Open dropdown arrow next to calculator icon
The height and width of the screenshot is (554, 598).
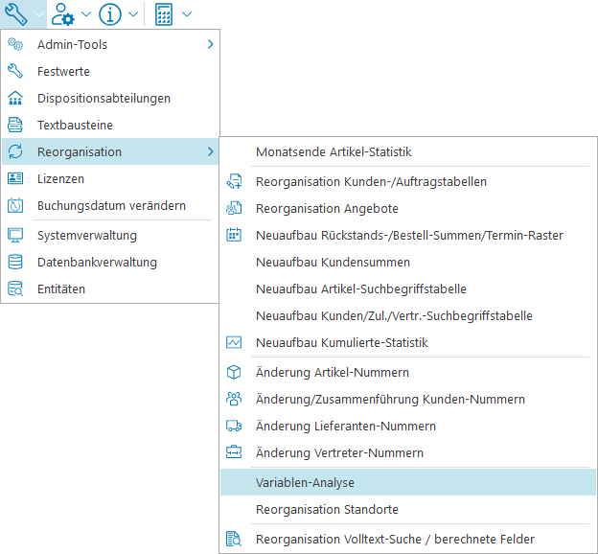click(x=186, y=14)
